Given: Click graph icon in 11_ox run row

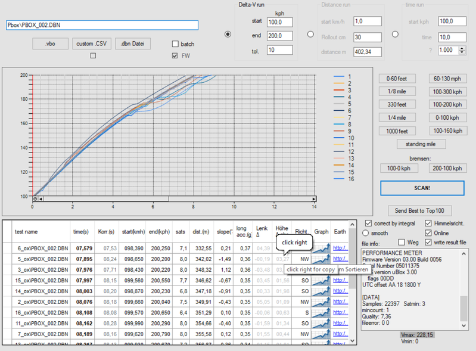Looking at the screenshot, I should (321, 323).
